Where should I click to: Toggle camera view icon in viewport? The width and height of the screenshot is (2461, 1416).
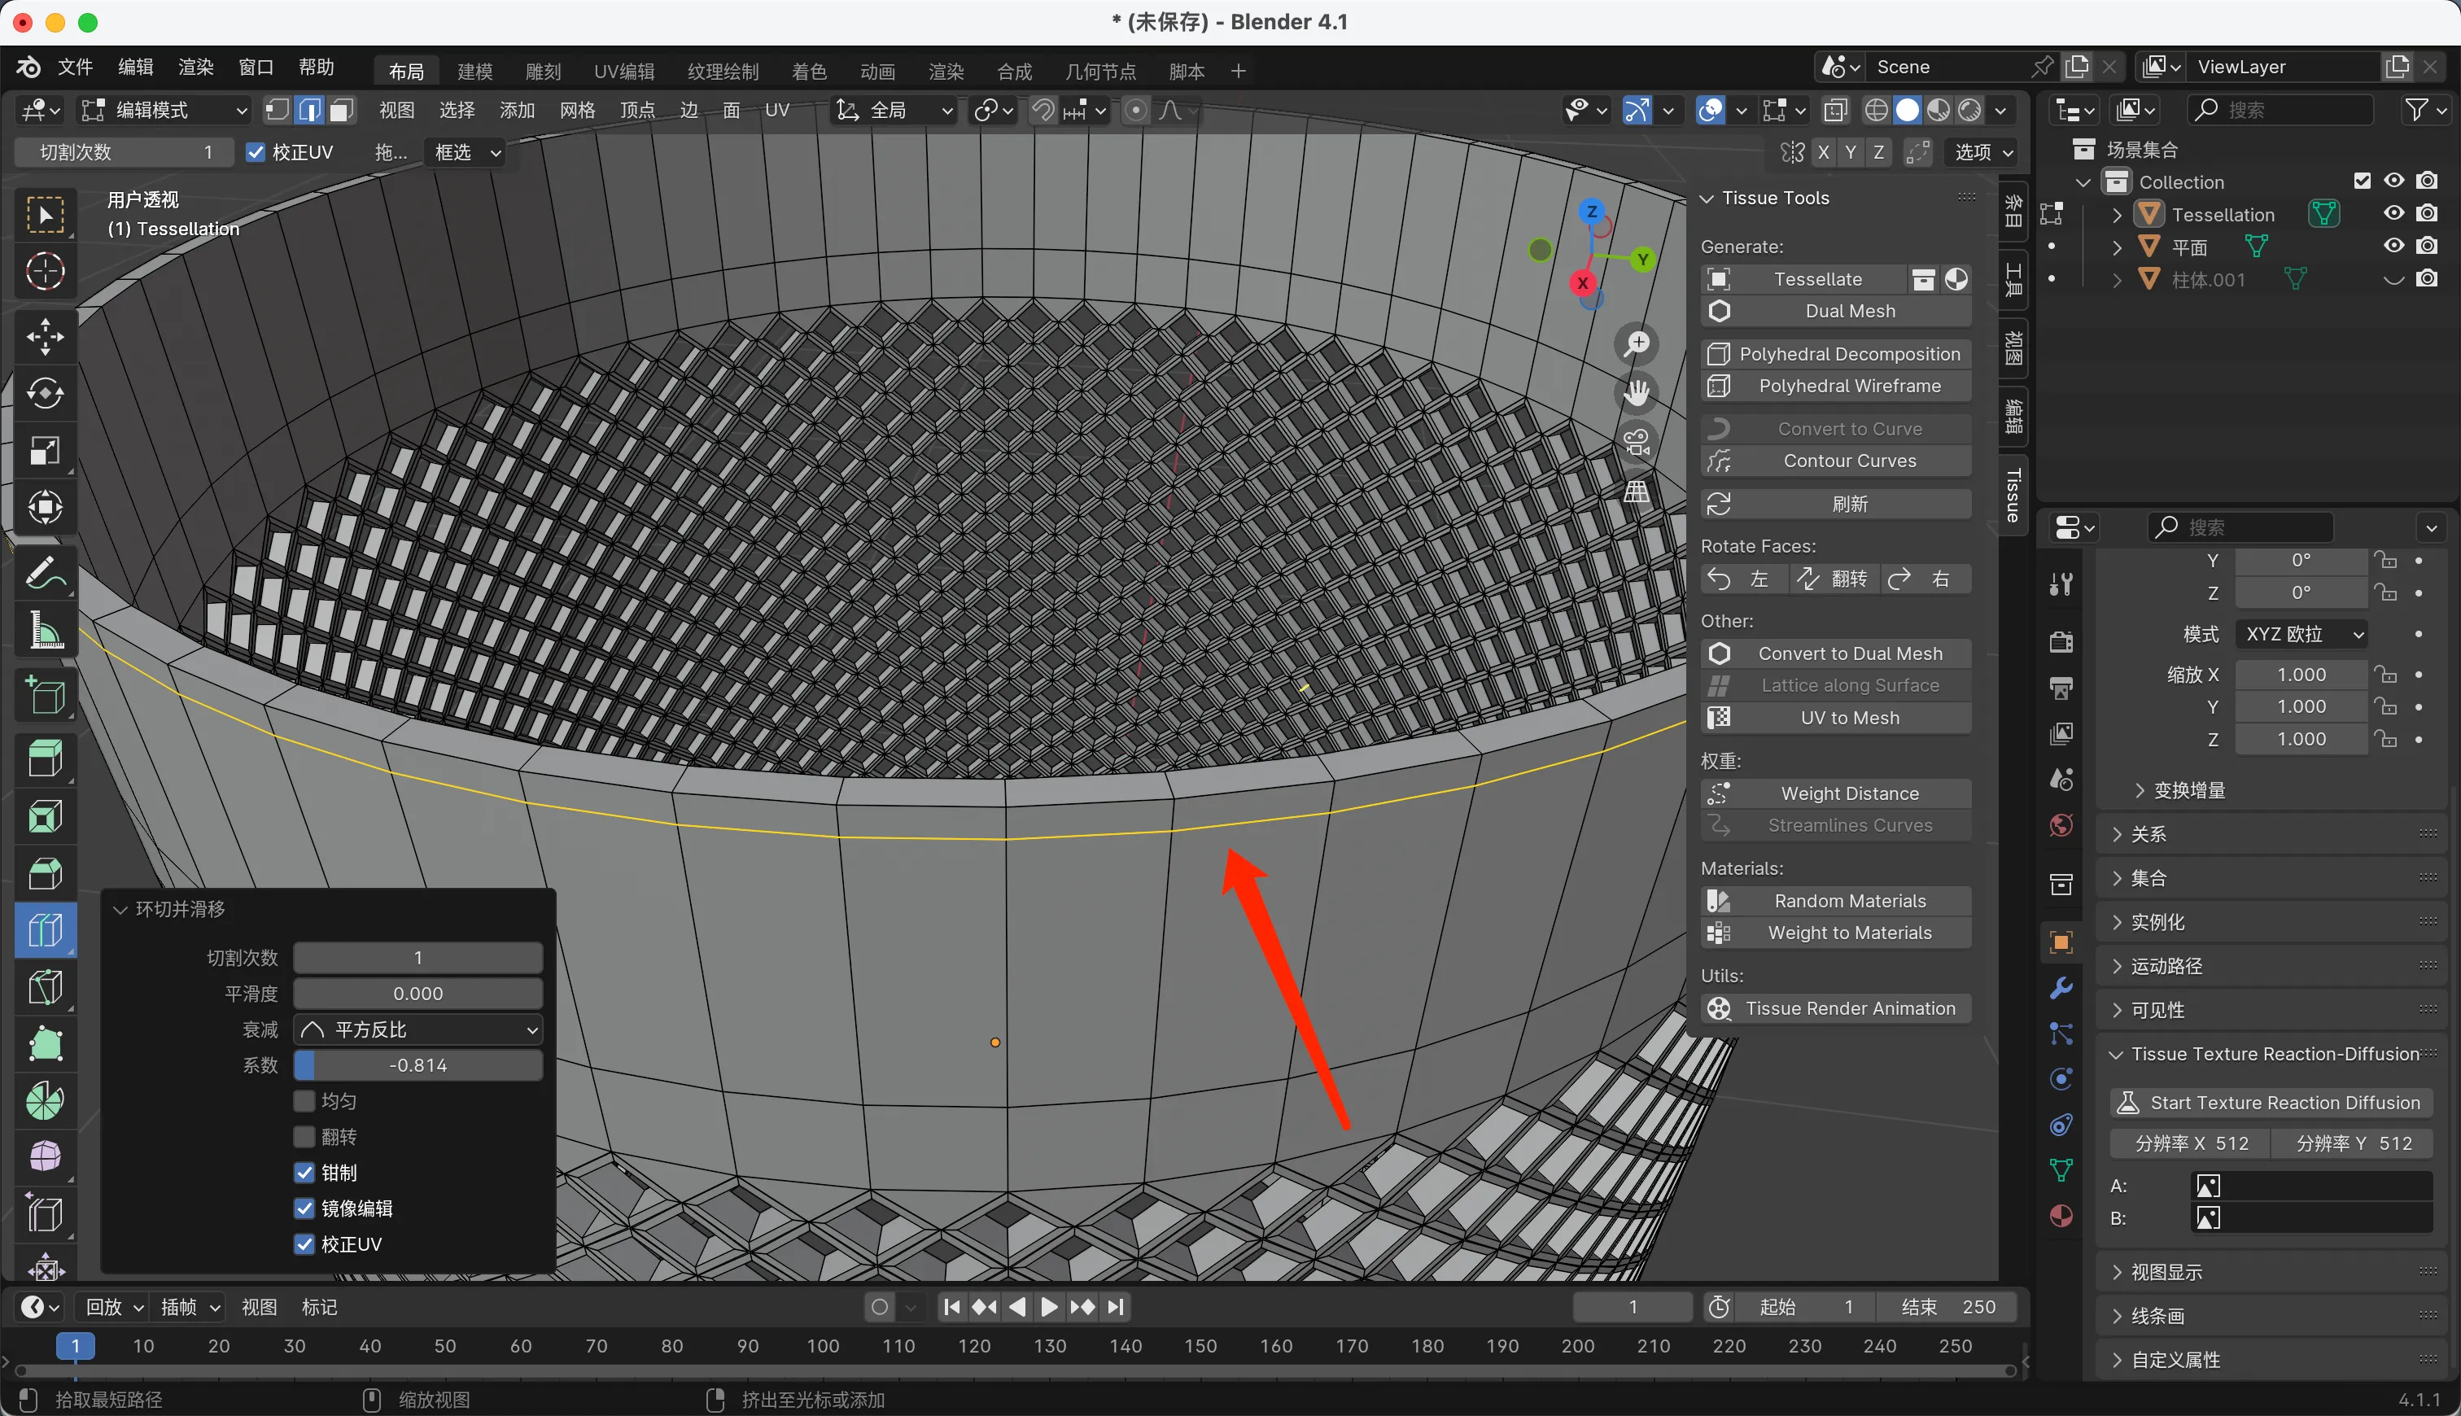pos(1637,443)
